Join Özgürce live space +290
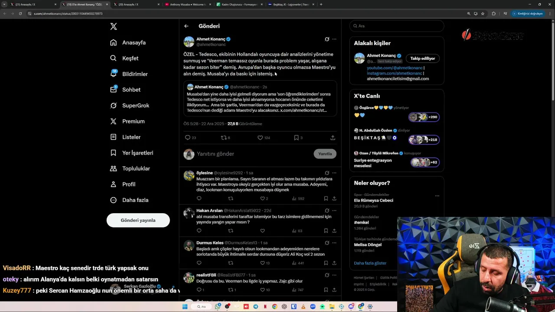The height and width of the screenshot is (312, 555). (x=424, y=117)
